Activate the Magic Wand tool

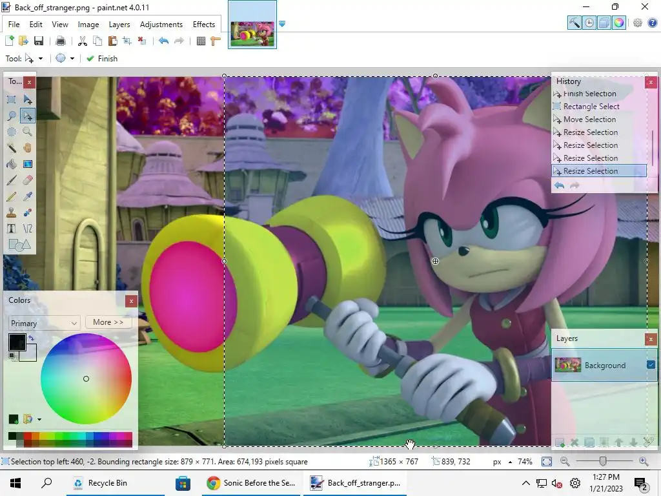tap(12, 148)
